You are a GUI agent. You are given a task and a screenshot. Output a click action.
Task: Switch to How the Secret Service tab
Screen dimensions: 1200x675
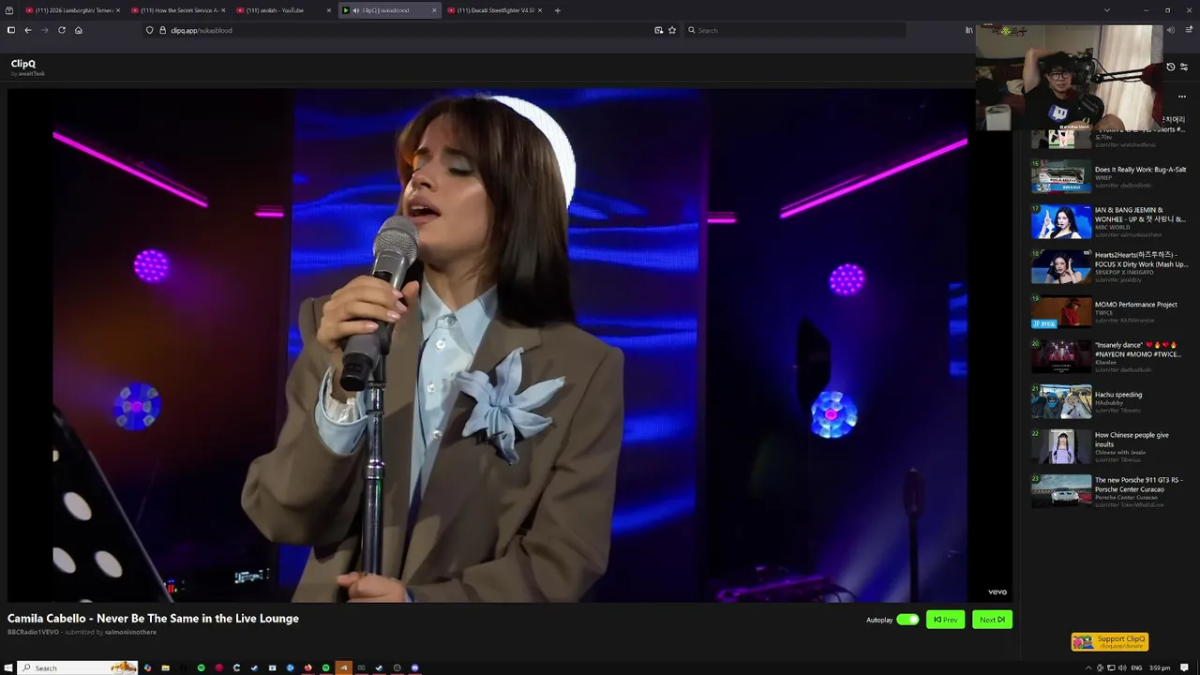pos(178,10)
